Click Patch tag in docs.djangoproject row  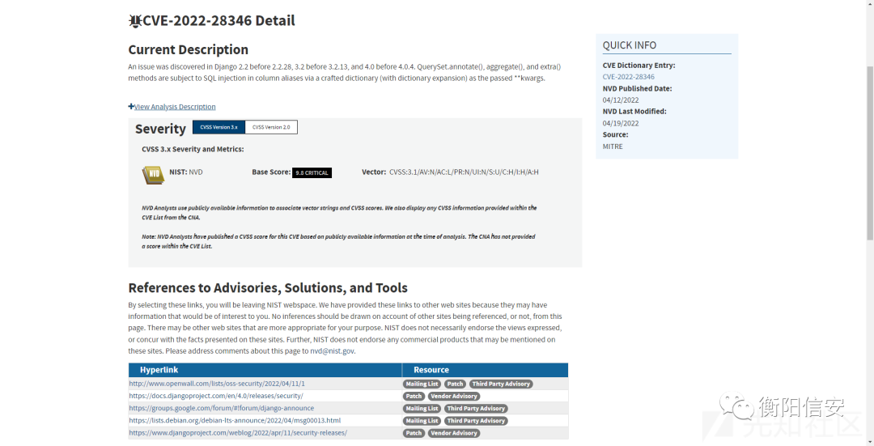414,397
